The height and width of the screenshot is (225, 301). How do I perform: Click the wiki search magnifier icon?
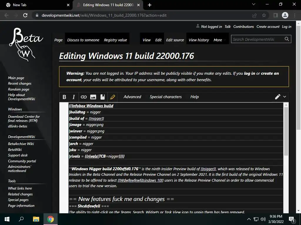tap(287, 39)
